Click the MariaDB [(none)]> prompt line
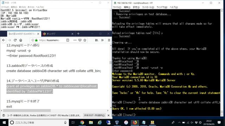Screen dimensions: 225x126 click(x=124, y=115)
